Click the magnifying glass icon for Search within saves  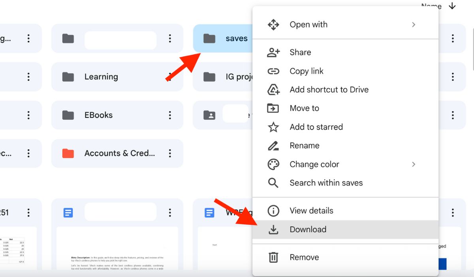[x=273, y=182]
